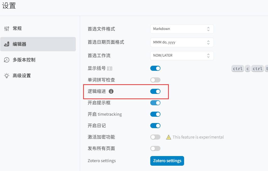Open the 首选文件格式 Markdown dropdown
The width and height of the screenshot is (268, 171).
pos(182,29)
